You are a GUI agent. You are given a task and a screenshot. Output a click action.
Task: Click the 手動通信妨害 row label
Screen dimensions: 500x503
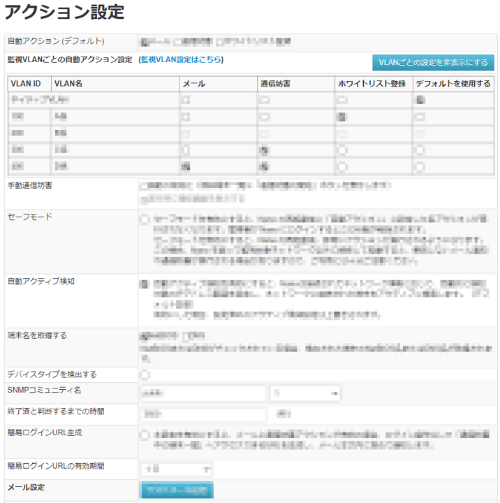click(x=29, y=185)
